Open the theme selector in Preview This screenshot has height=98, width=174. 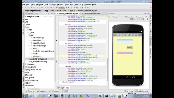[129, 17]
